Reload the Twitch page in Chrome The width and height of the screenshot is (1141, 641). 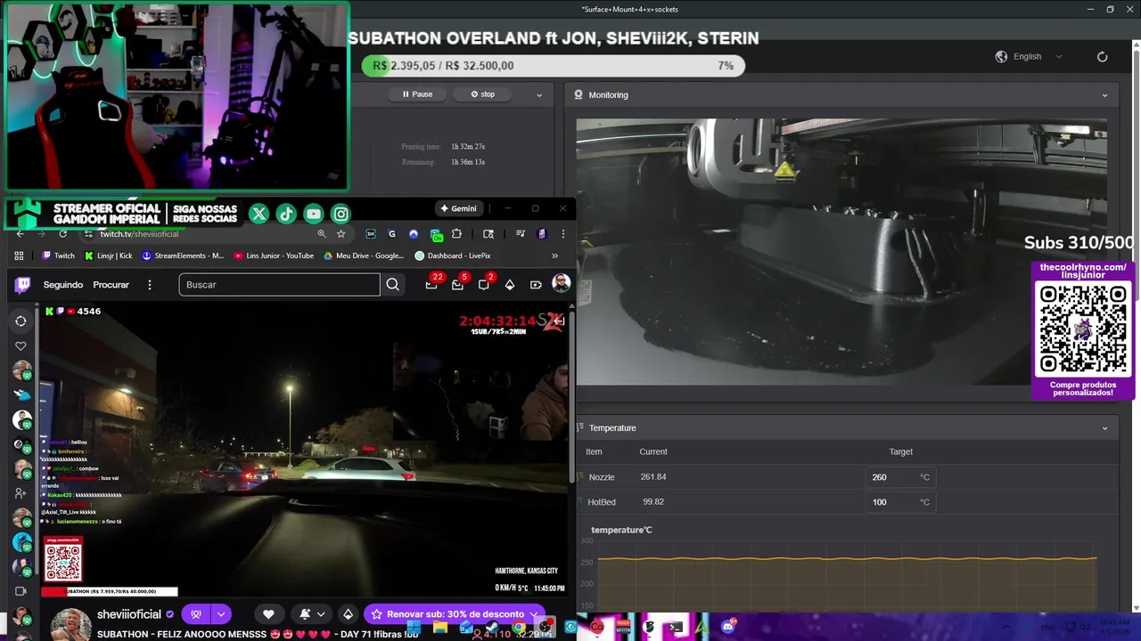click(62, 233)
